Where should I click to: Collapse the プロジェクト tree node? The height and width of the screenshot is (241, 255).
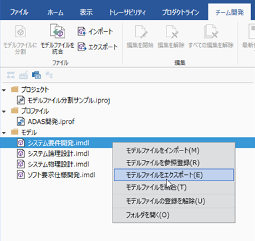pos(4,90)
